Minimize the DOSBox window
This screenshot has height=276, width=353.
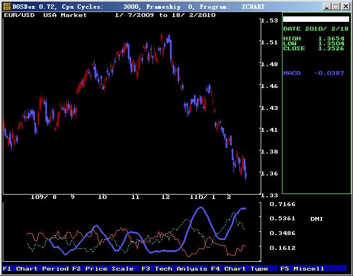327,7
